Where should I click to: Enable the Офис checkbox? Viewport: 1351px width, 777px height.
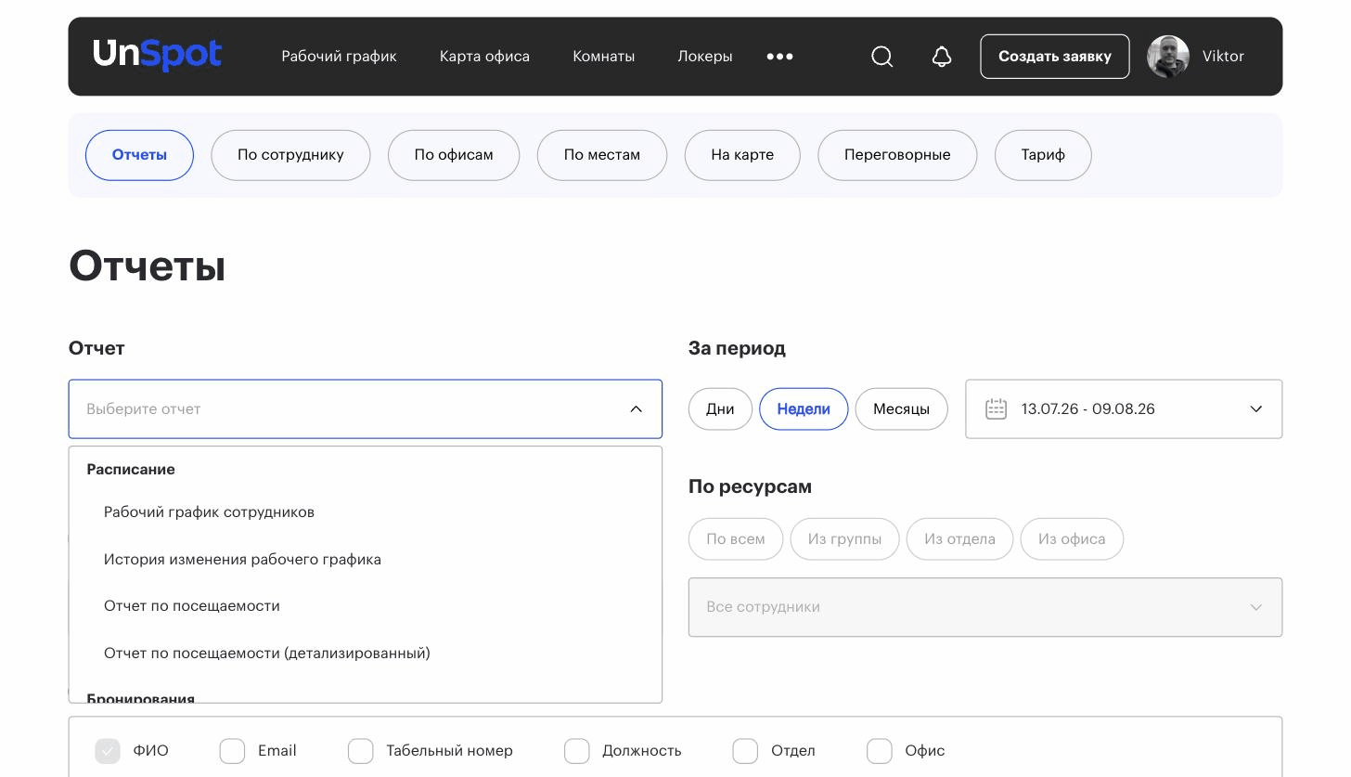[x=879, y=751]
